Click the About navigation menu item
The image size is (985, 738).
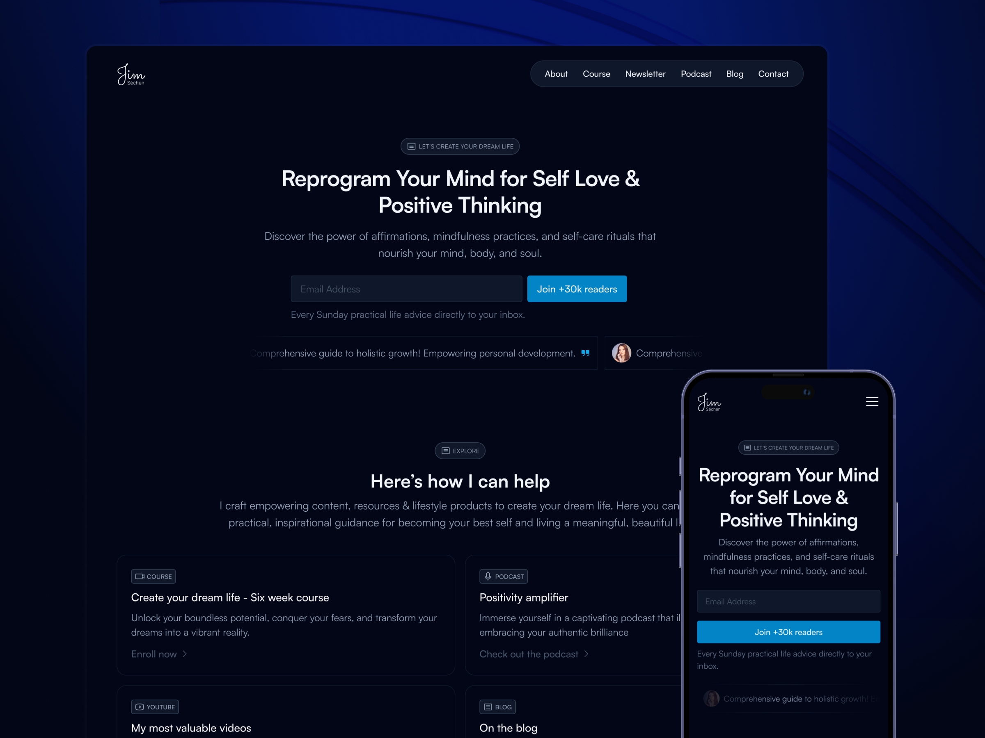[556, 74]
